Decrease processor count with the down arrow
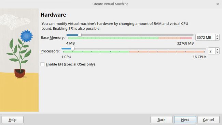 click(218, 52)
